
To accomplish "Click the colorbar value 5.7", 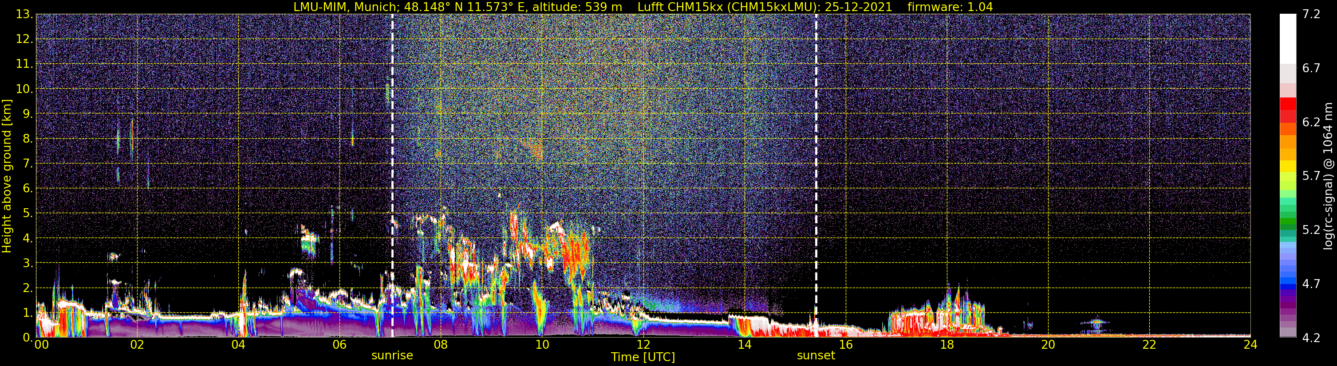I will (1312, 176).
